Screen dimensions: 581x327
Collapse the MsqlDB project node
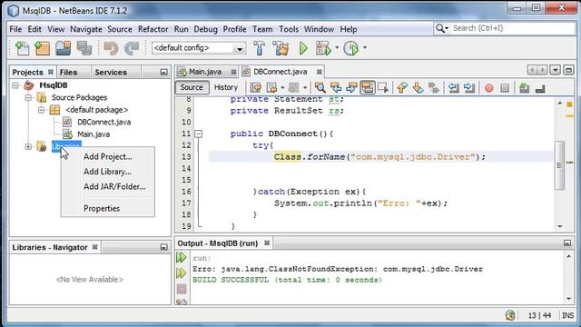point(15,85)
